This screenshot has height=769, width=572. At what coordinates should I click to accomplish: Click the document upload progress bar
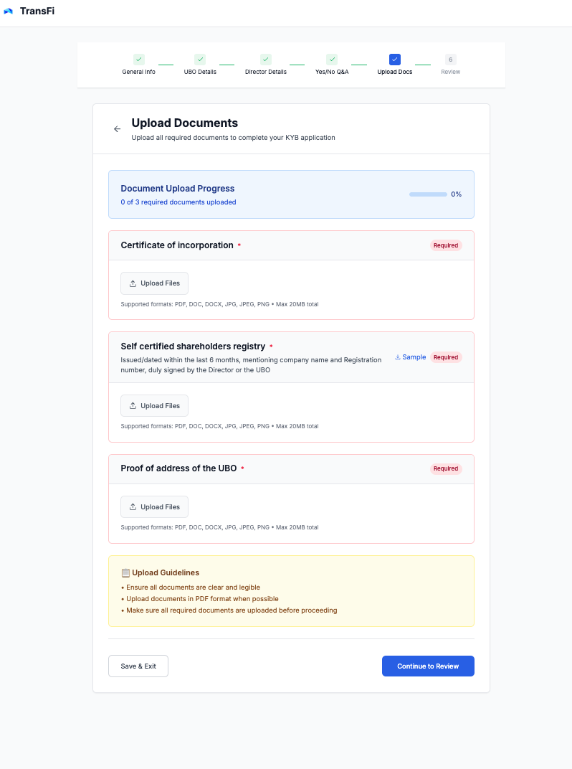tap(428, 194)
